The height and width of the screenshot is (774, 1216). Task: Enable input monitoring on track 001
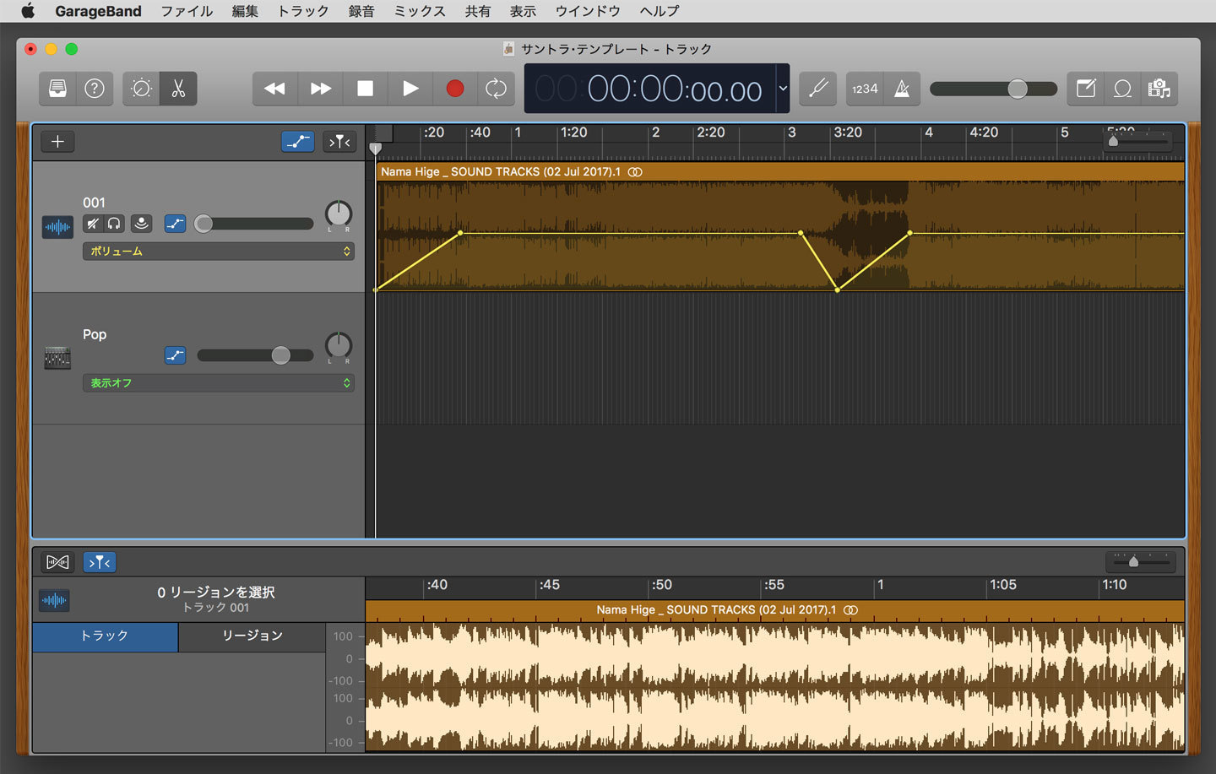[x=141, y=224]
